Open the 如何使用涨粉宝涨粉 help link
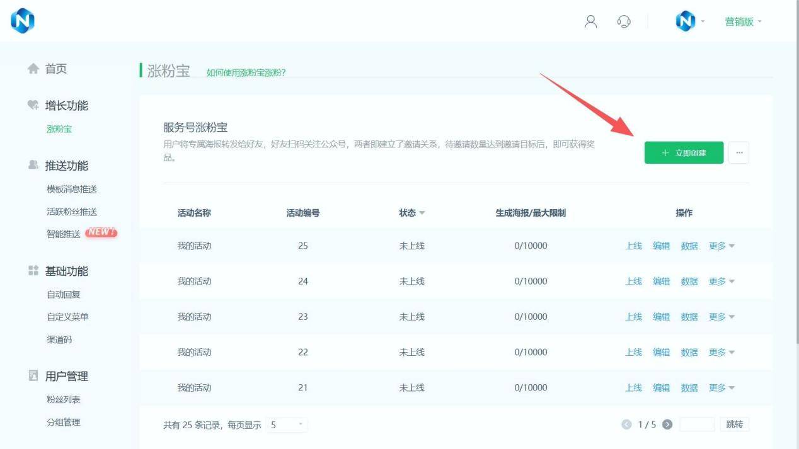Screen dimensions: 799x449 246,72
